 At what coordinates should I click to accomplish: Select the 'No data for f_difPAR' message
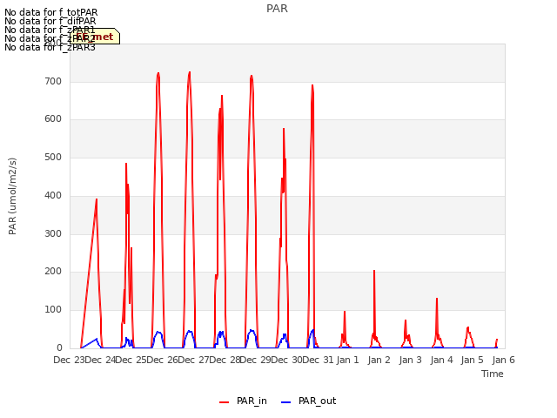coord(50,21)
